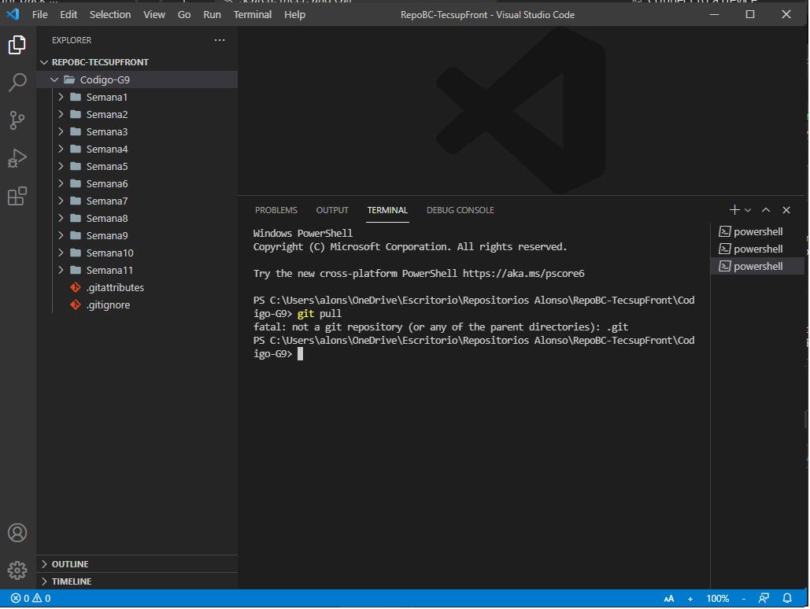This screenshot has width=810, height=609.
Task: Open the Source Control icon
Action: [x=17, y=120]
